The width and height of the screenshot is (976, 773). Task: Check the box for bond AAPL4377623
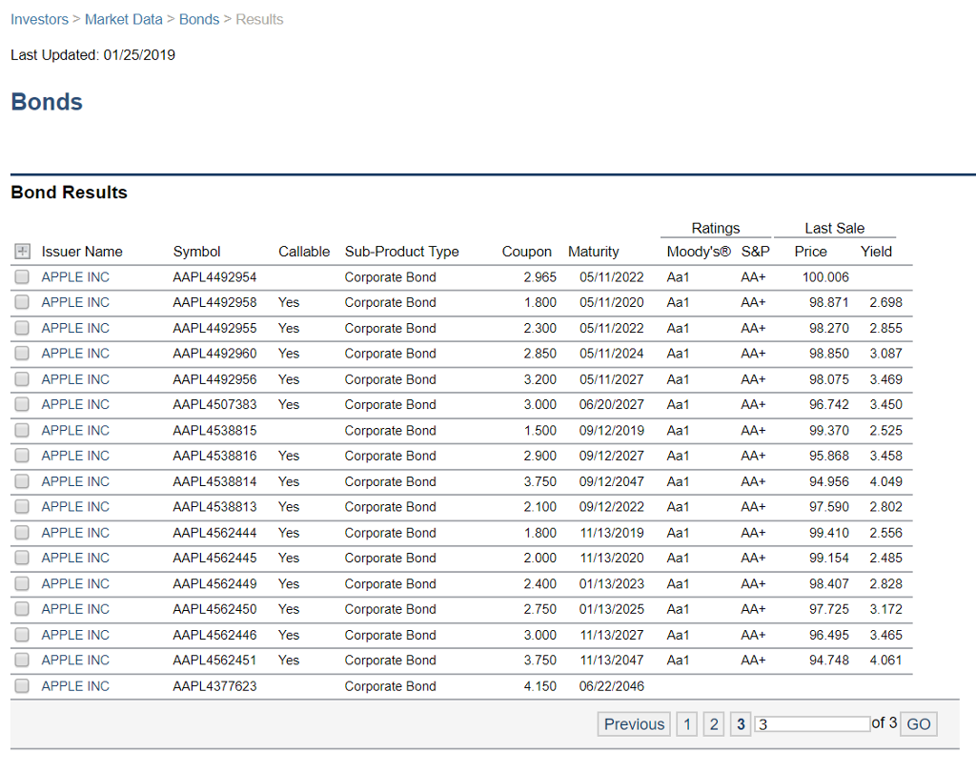coord(22,686)
